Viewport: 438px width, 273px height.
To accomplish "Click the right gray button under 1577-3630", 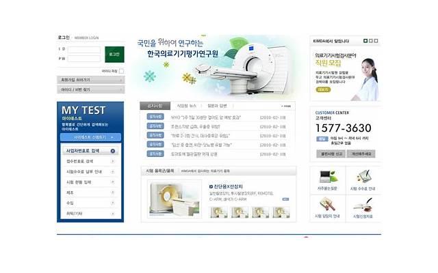I will click(x=361, y=154).
